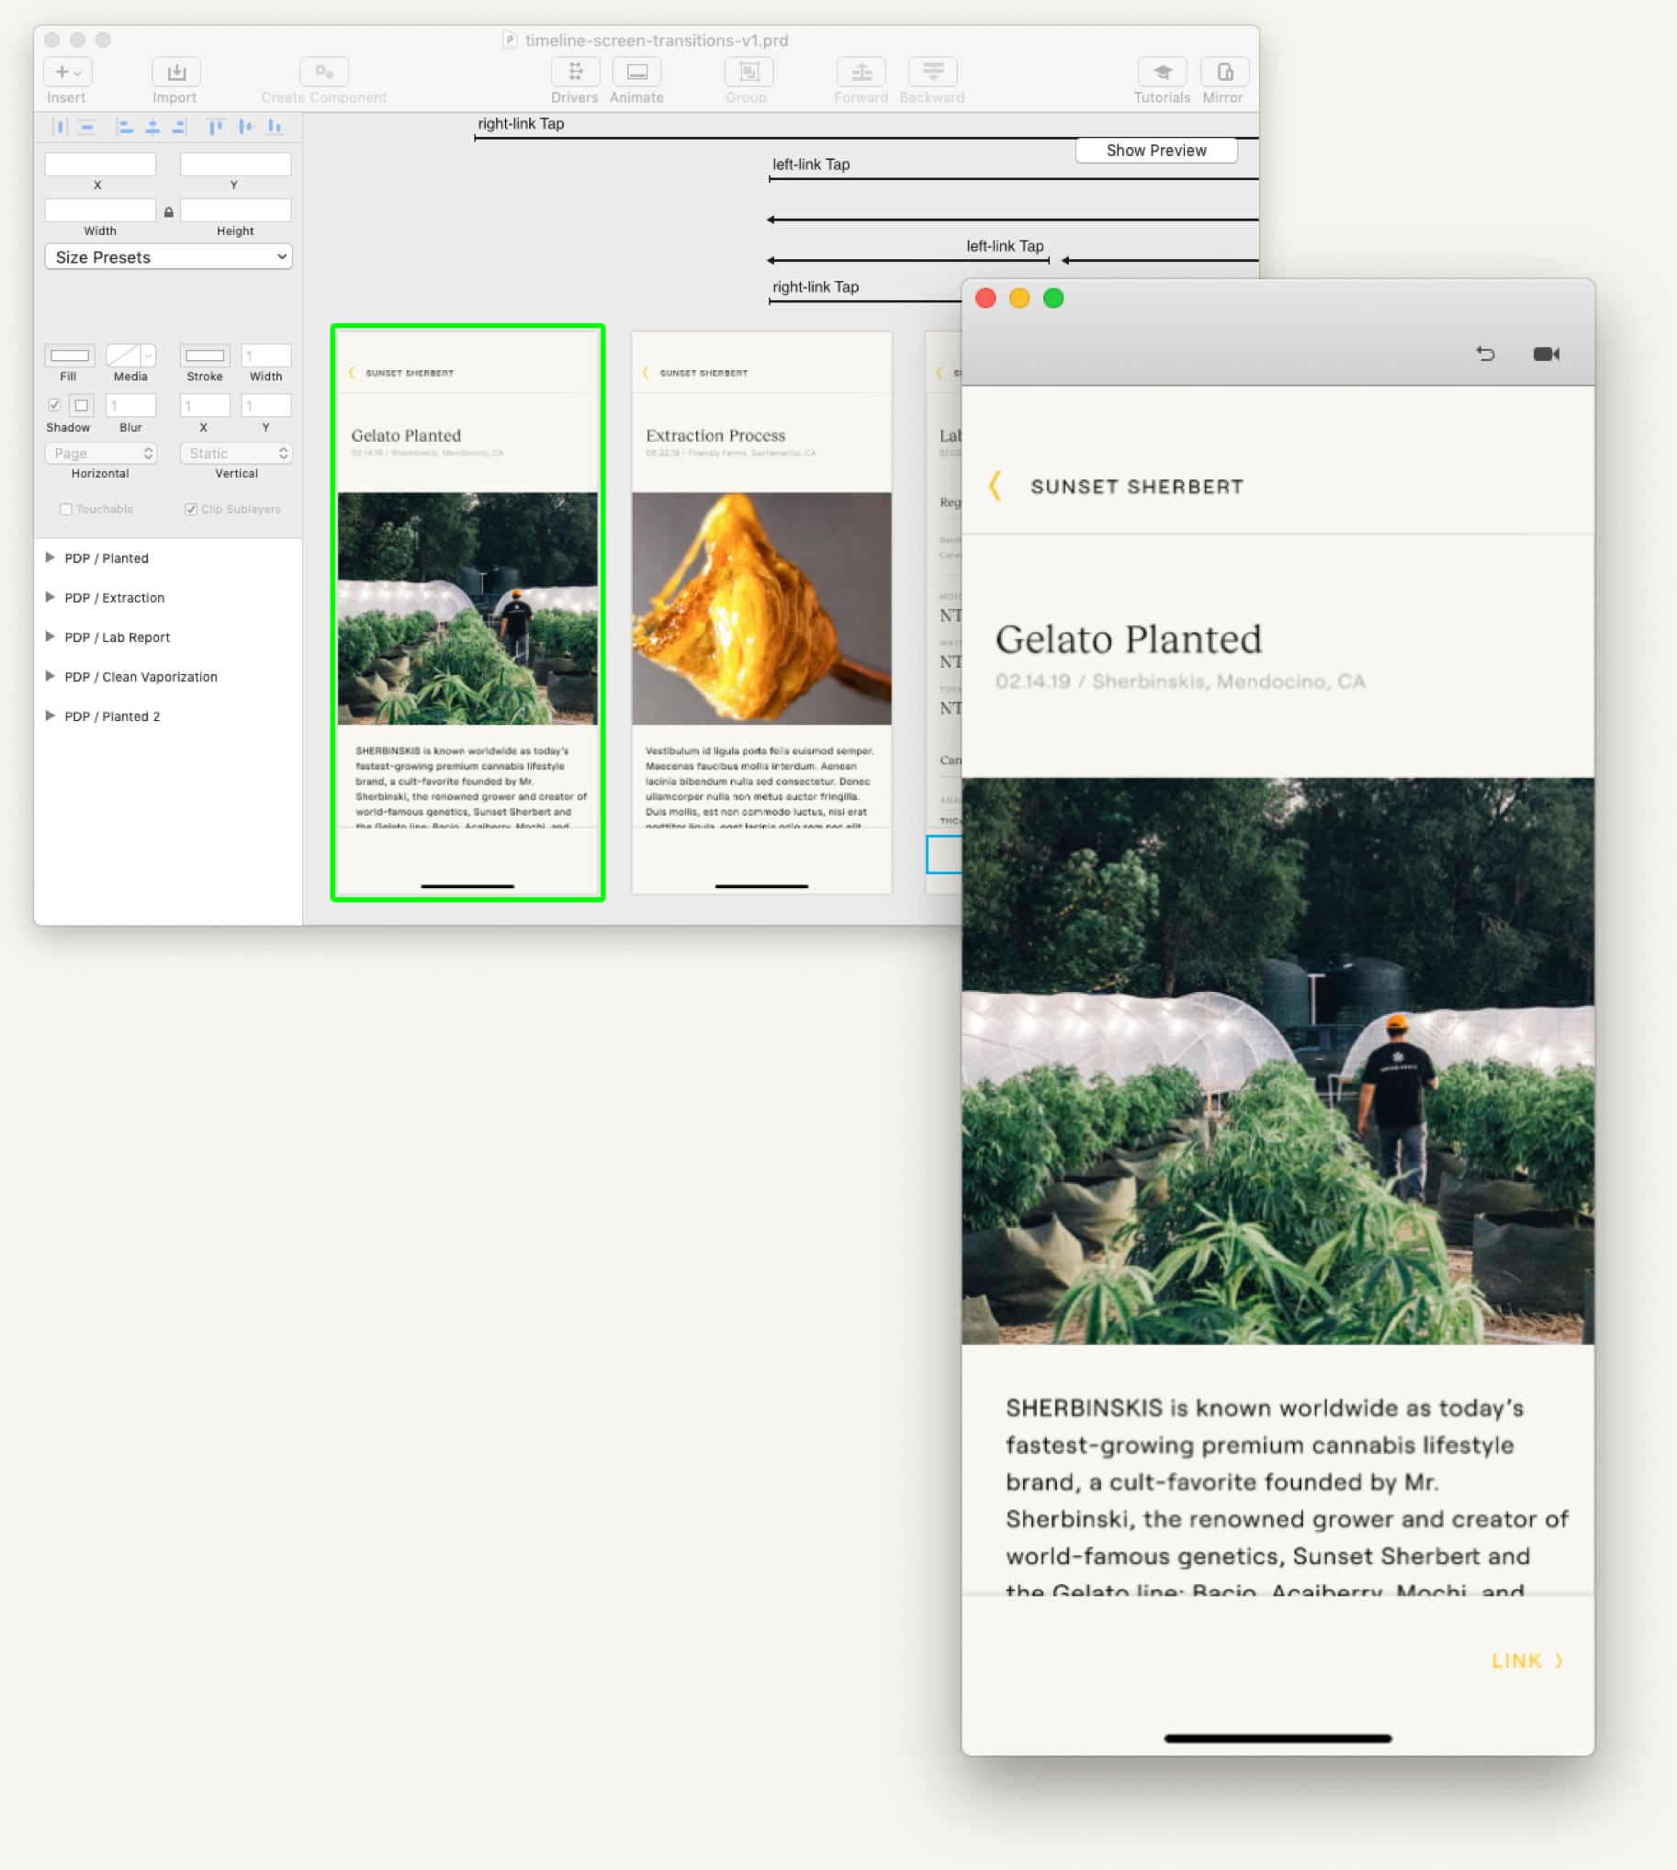Click the document icon in title bar

tap(510, 39)
